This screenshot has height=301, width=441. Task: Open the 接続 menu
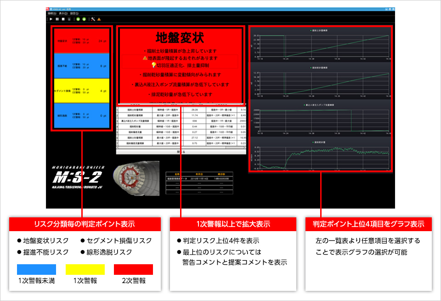[52, 13]
